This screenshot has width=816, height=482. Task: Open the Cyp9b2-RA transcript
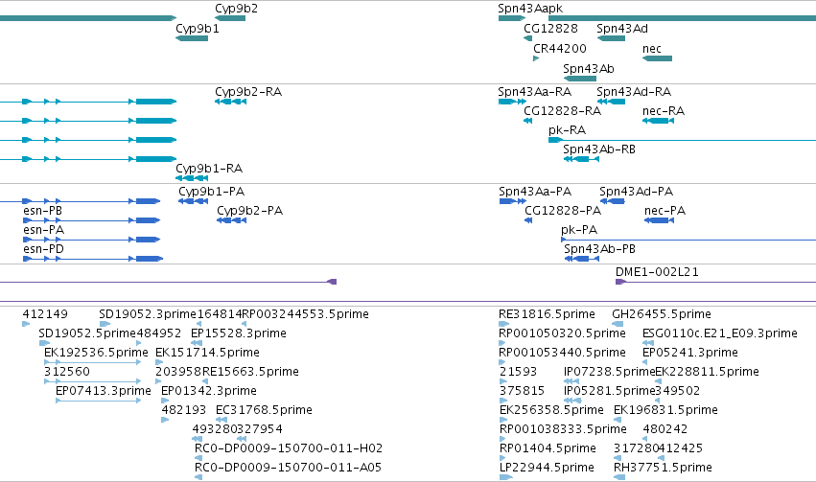230,102
